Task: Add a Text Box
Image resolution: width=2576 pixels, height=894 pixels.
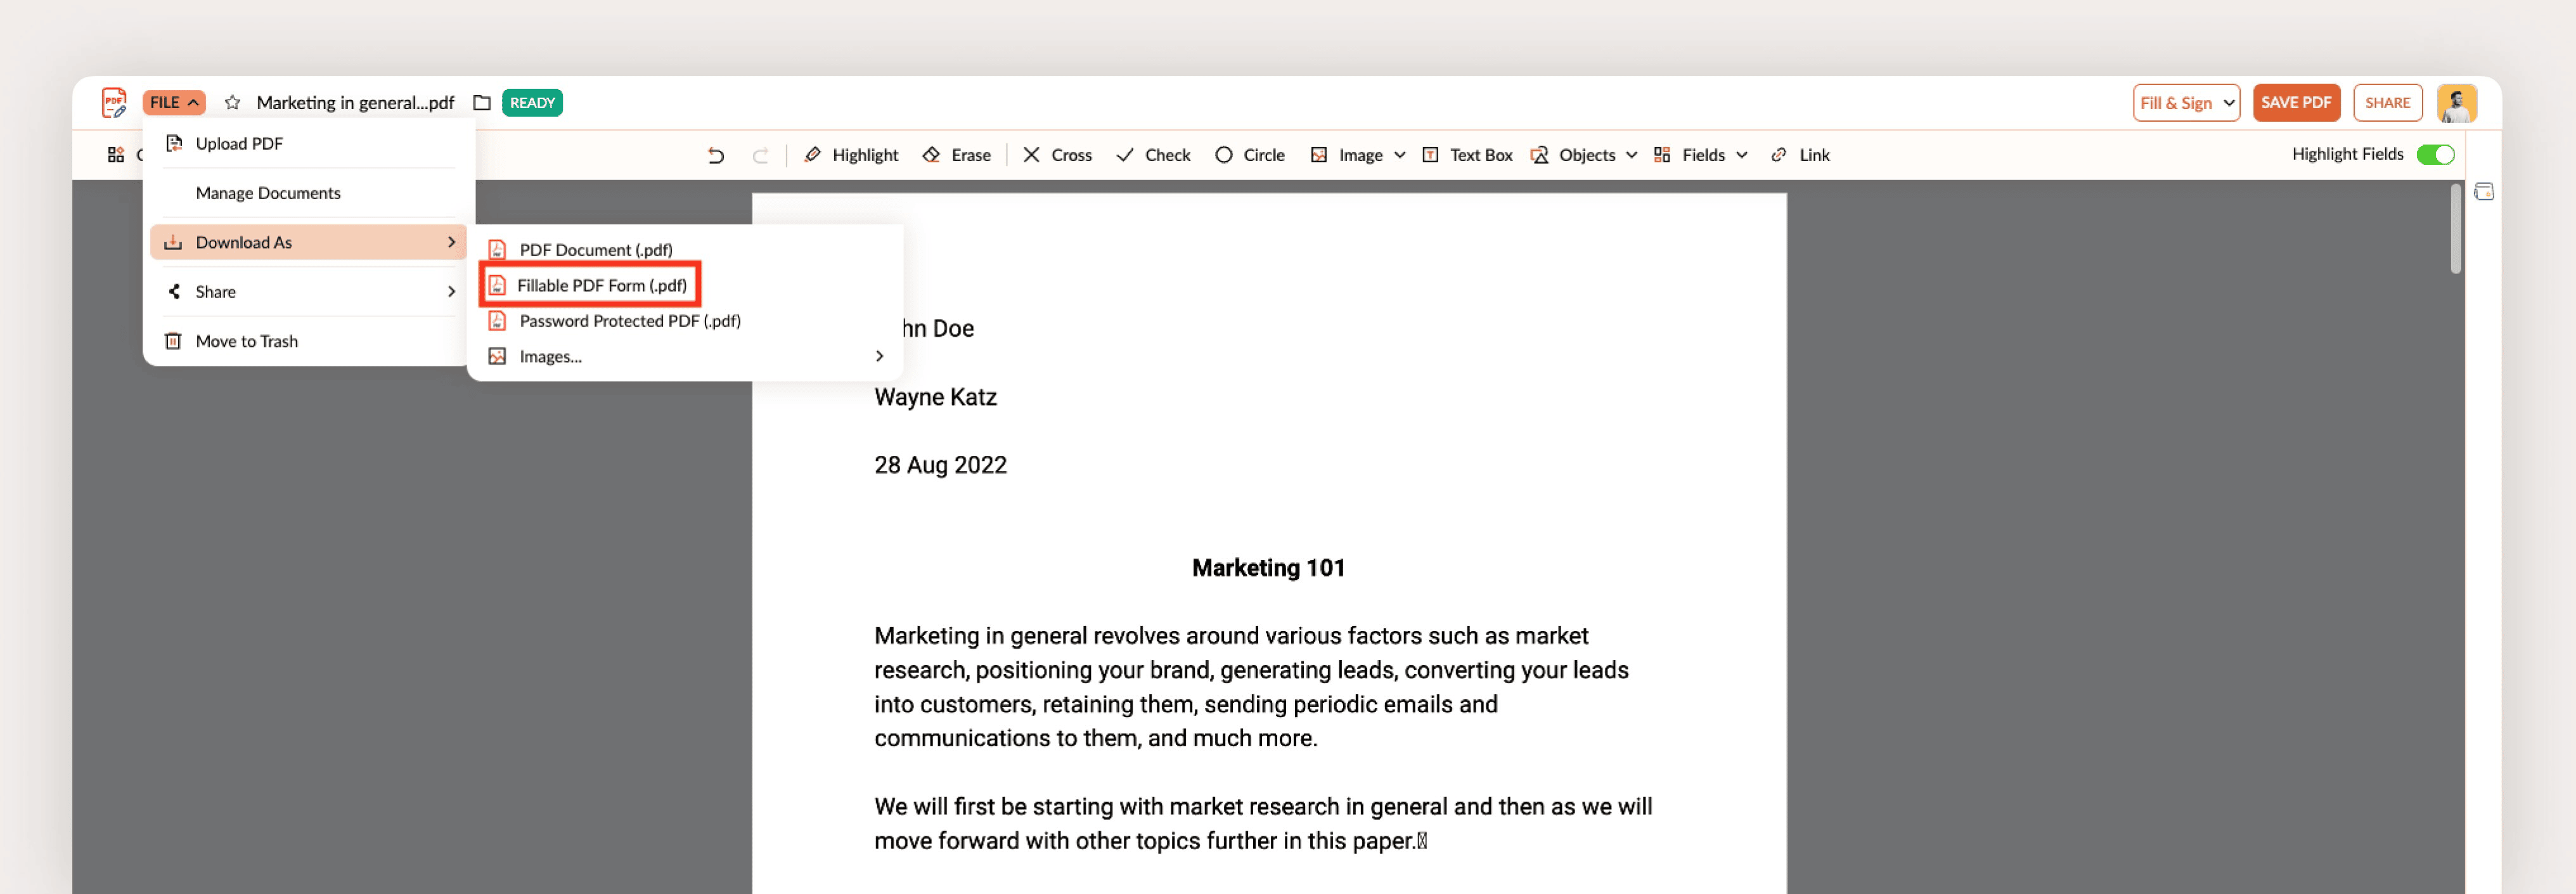Action: coord(1467,155)
